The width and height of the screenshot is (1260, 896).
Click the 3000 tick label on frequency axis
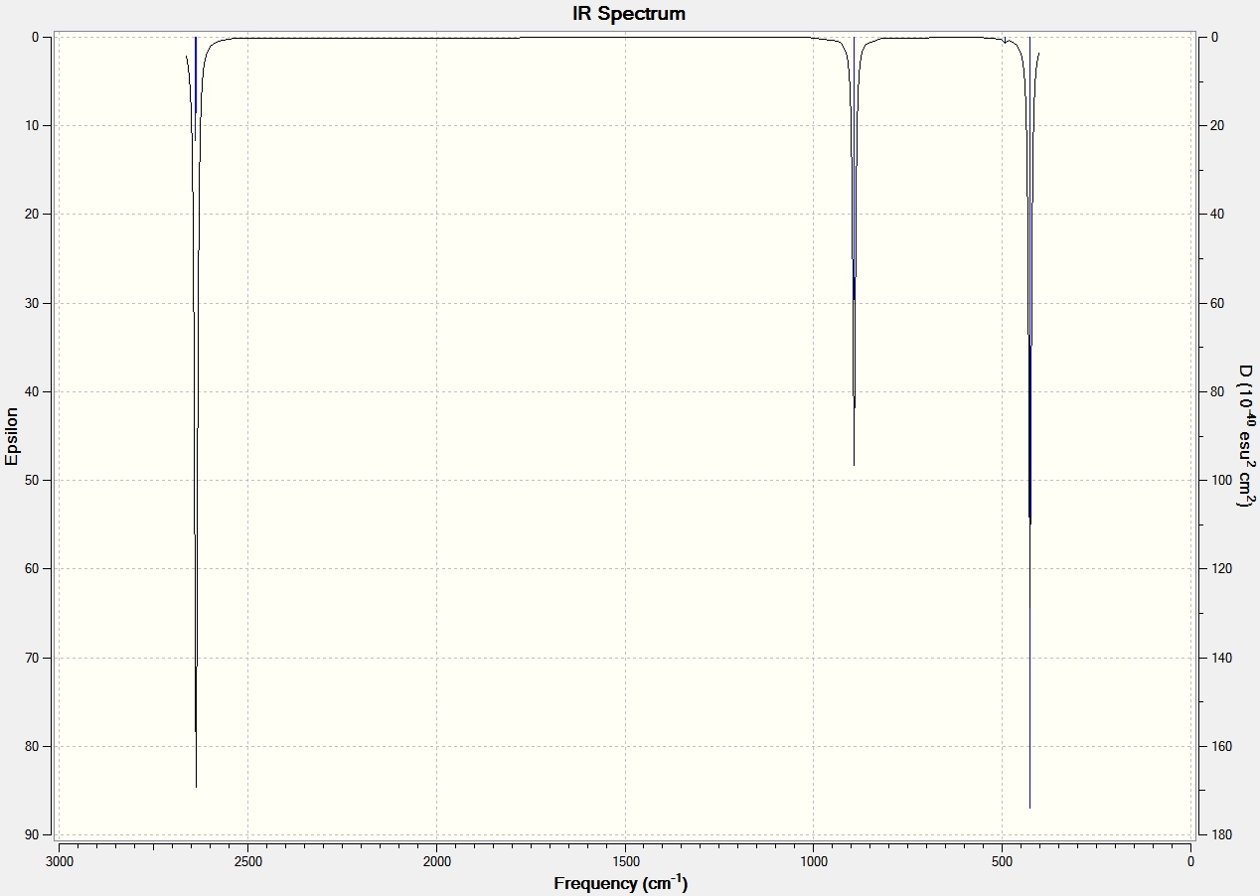pyautogui.click(x=60, y=861)
